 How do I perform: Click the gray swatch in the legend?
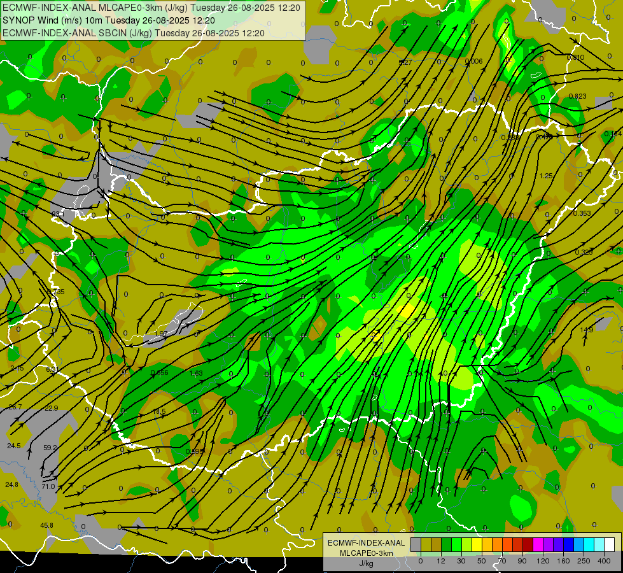pyautogui.click(x=416, y=544)
